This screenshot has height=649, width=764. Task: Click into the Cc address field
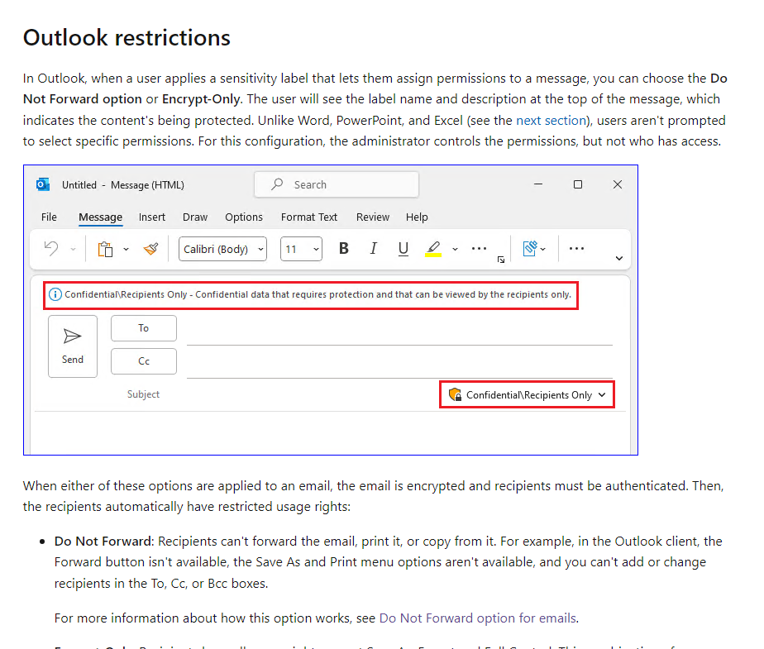coord(399,365)
